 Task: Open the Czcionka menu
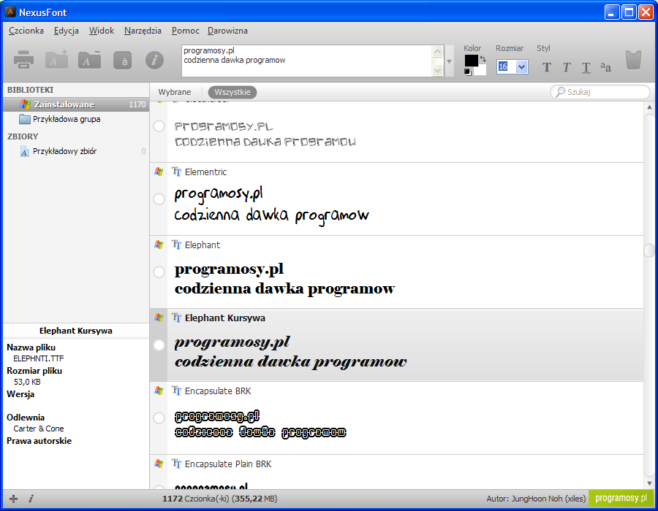pos(26,31)
